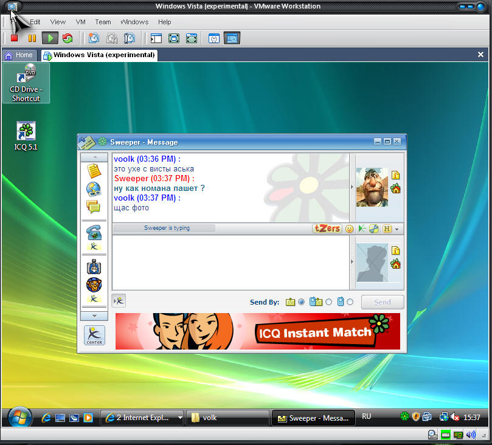Open the View menu

58,22
